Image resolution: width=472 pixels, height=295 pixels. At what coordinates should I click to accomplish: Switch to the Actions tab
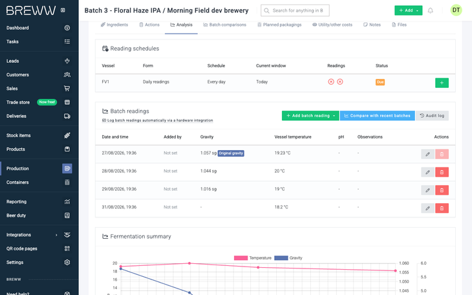point(149,25)
